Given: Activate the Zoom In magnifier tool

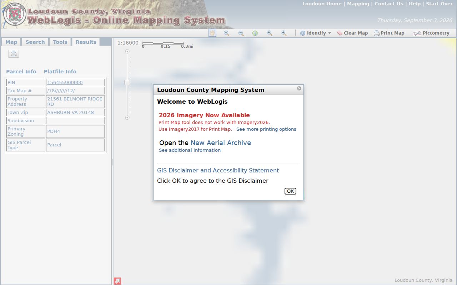Looking at the screenshot, I should (226, 33).
